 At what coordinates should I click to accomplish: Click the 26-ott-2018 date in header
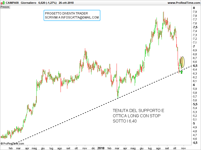click(66, 3)
